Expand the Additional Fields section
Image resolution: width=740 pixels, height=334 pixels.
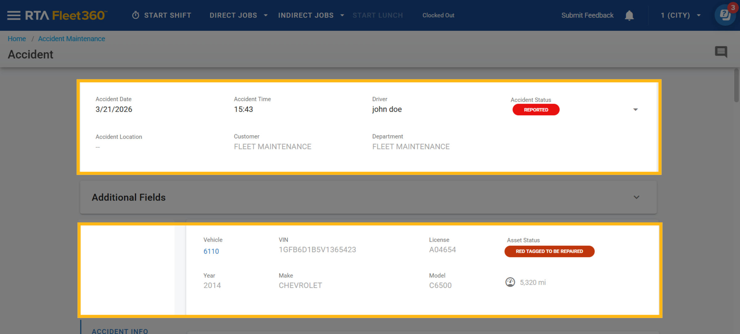point(636,197)
